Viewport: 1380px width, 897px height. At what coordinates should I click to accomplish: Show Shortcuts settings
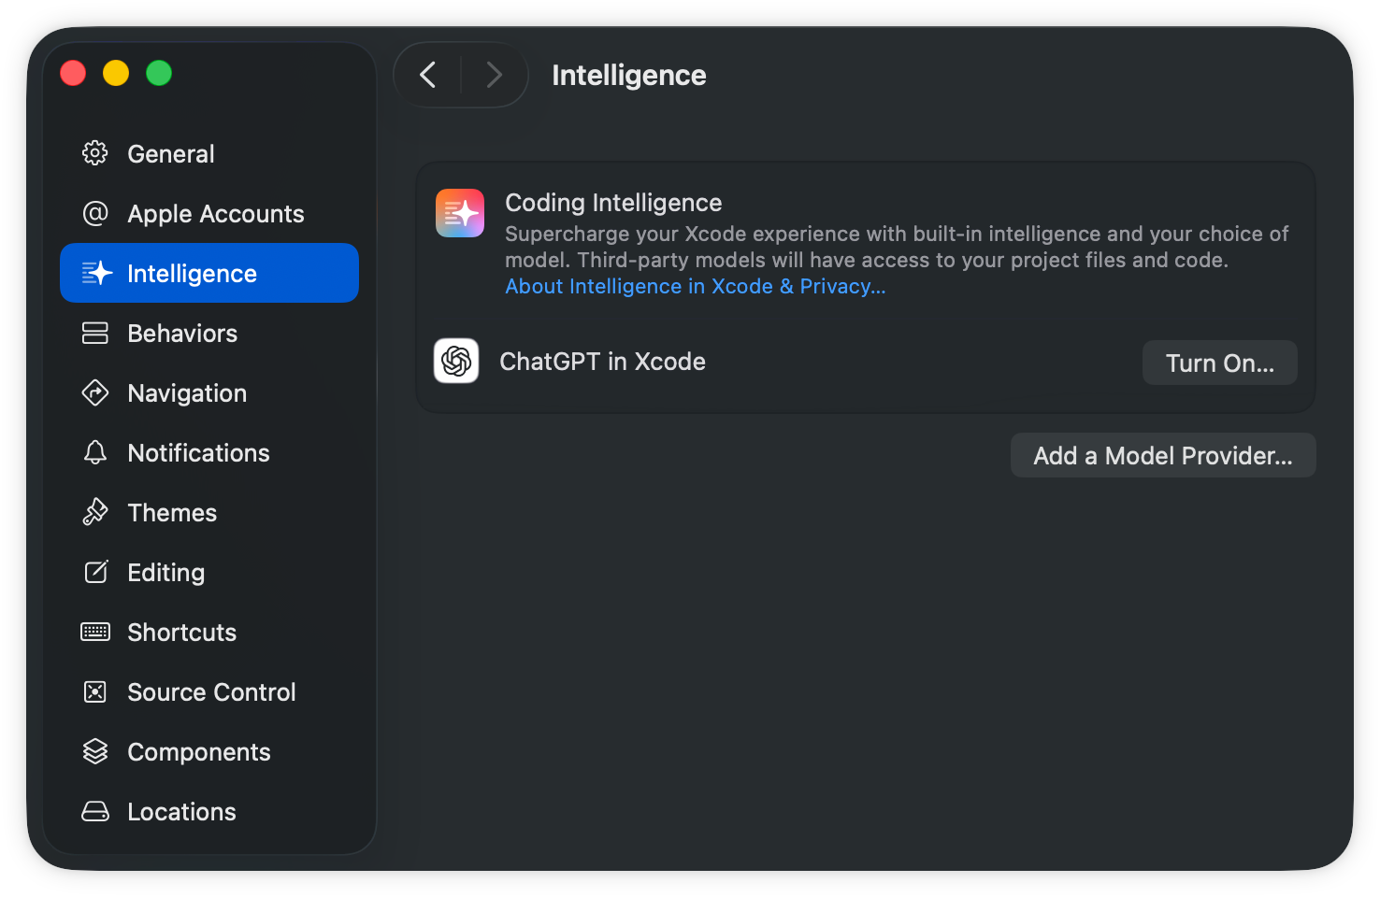pyautogui.click(x=209, y=632)
